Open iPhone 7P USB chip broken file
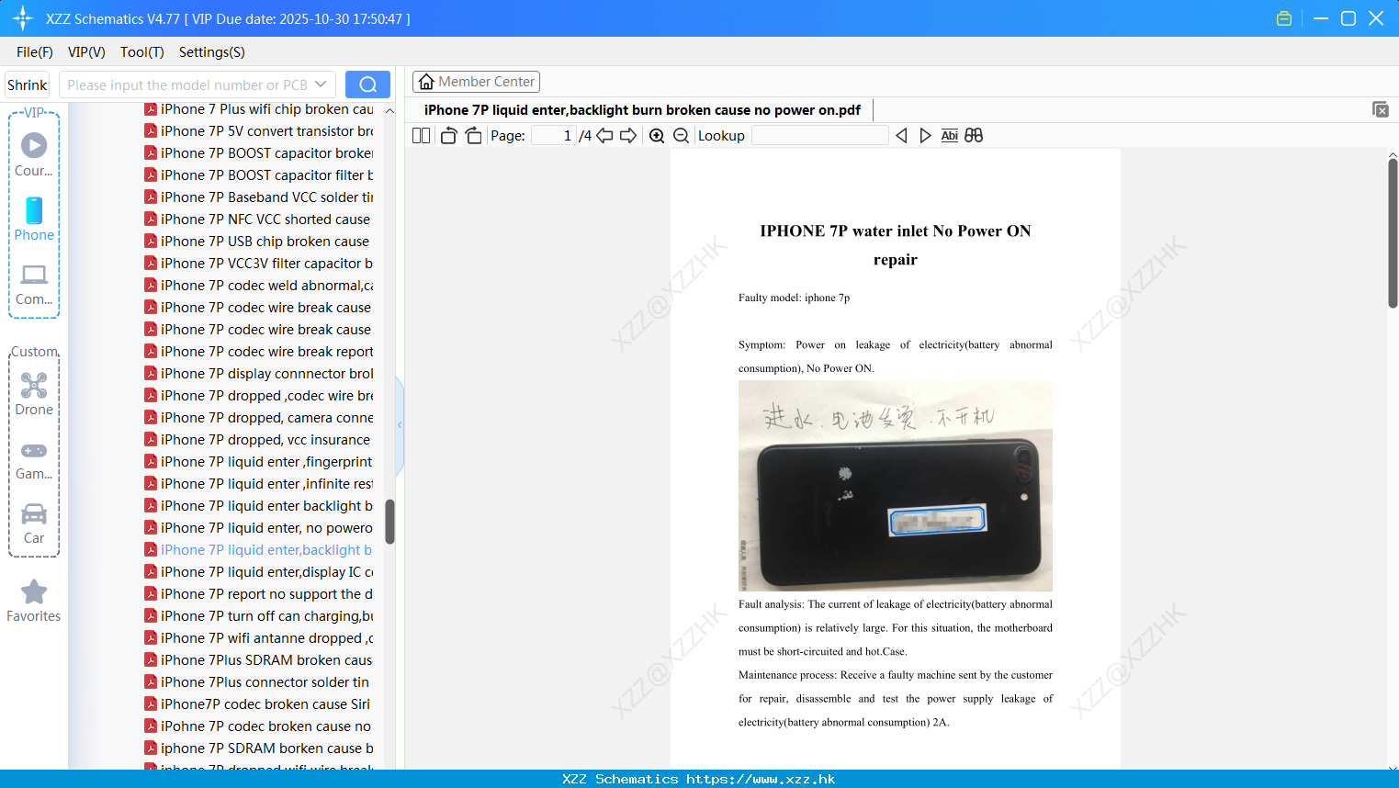The image size is (1399, 788). pyautogui.click(x=259, y=242)
